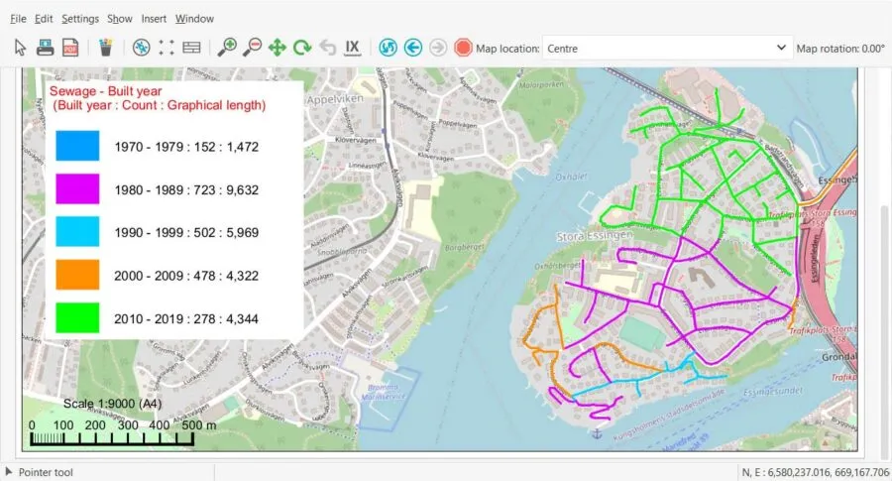Select the pointer arrow tool in toolbar
This screenshot has height=481, width=892.
click(20, 48)
